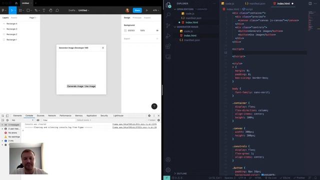
Task: Click the Figma home icon
Action: pos(16,3)
